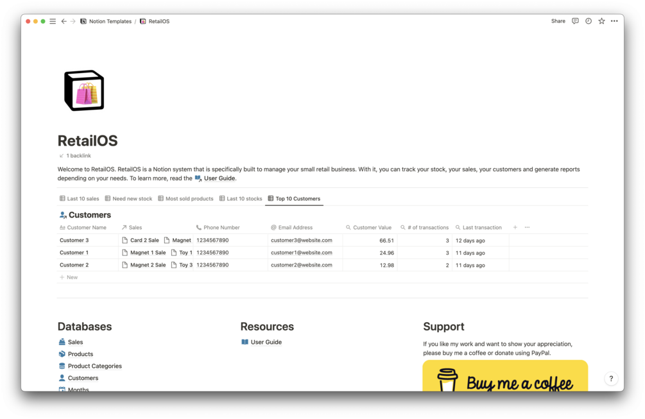Screen dimensions: 645x419
Task: Open the comments icon
Action: pos(575,21)
